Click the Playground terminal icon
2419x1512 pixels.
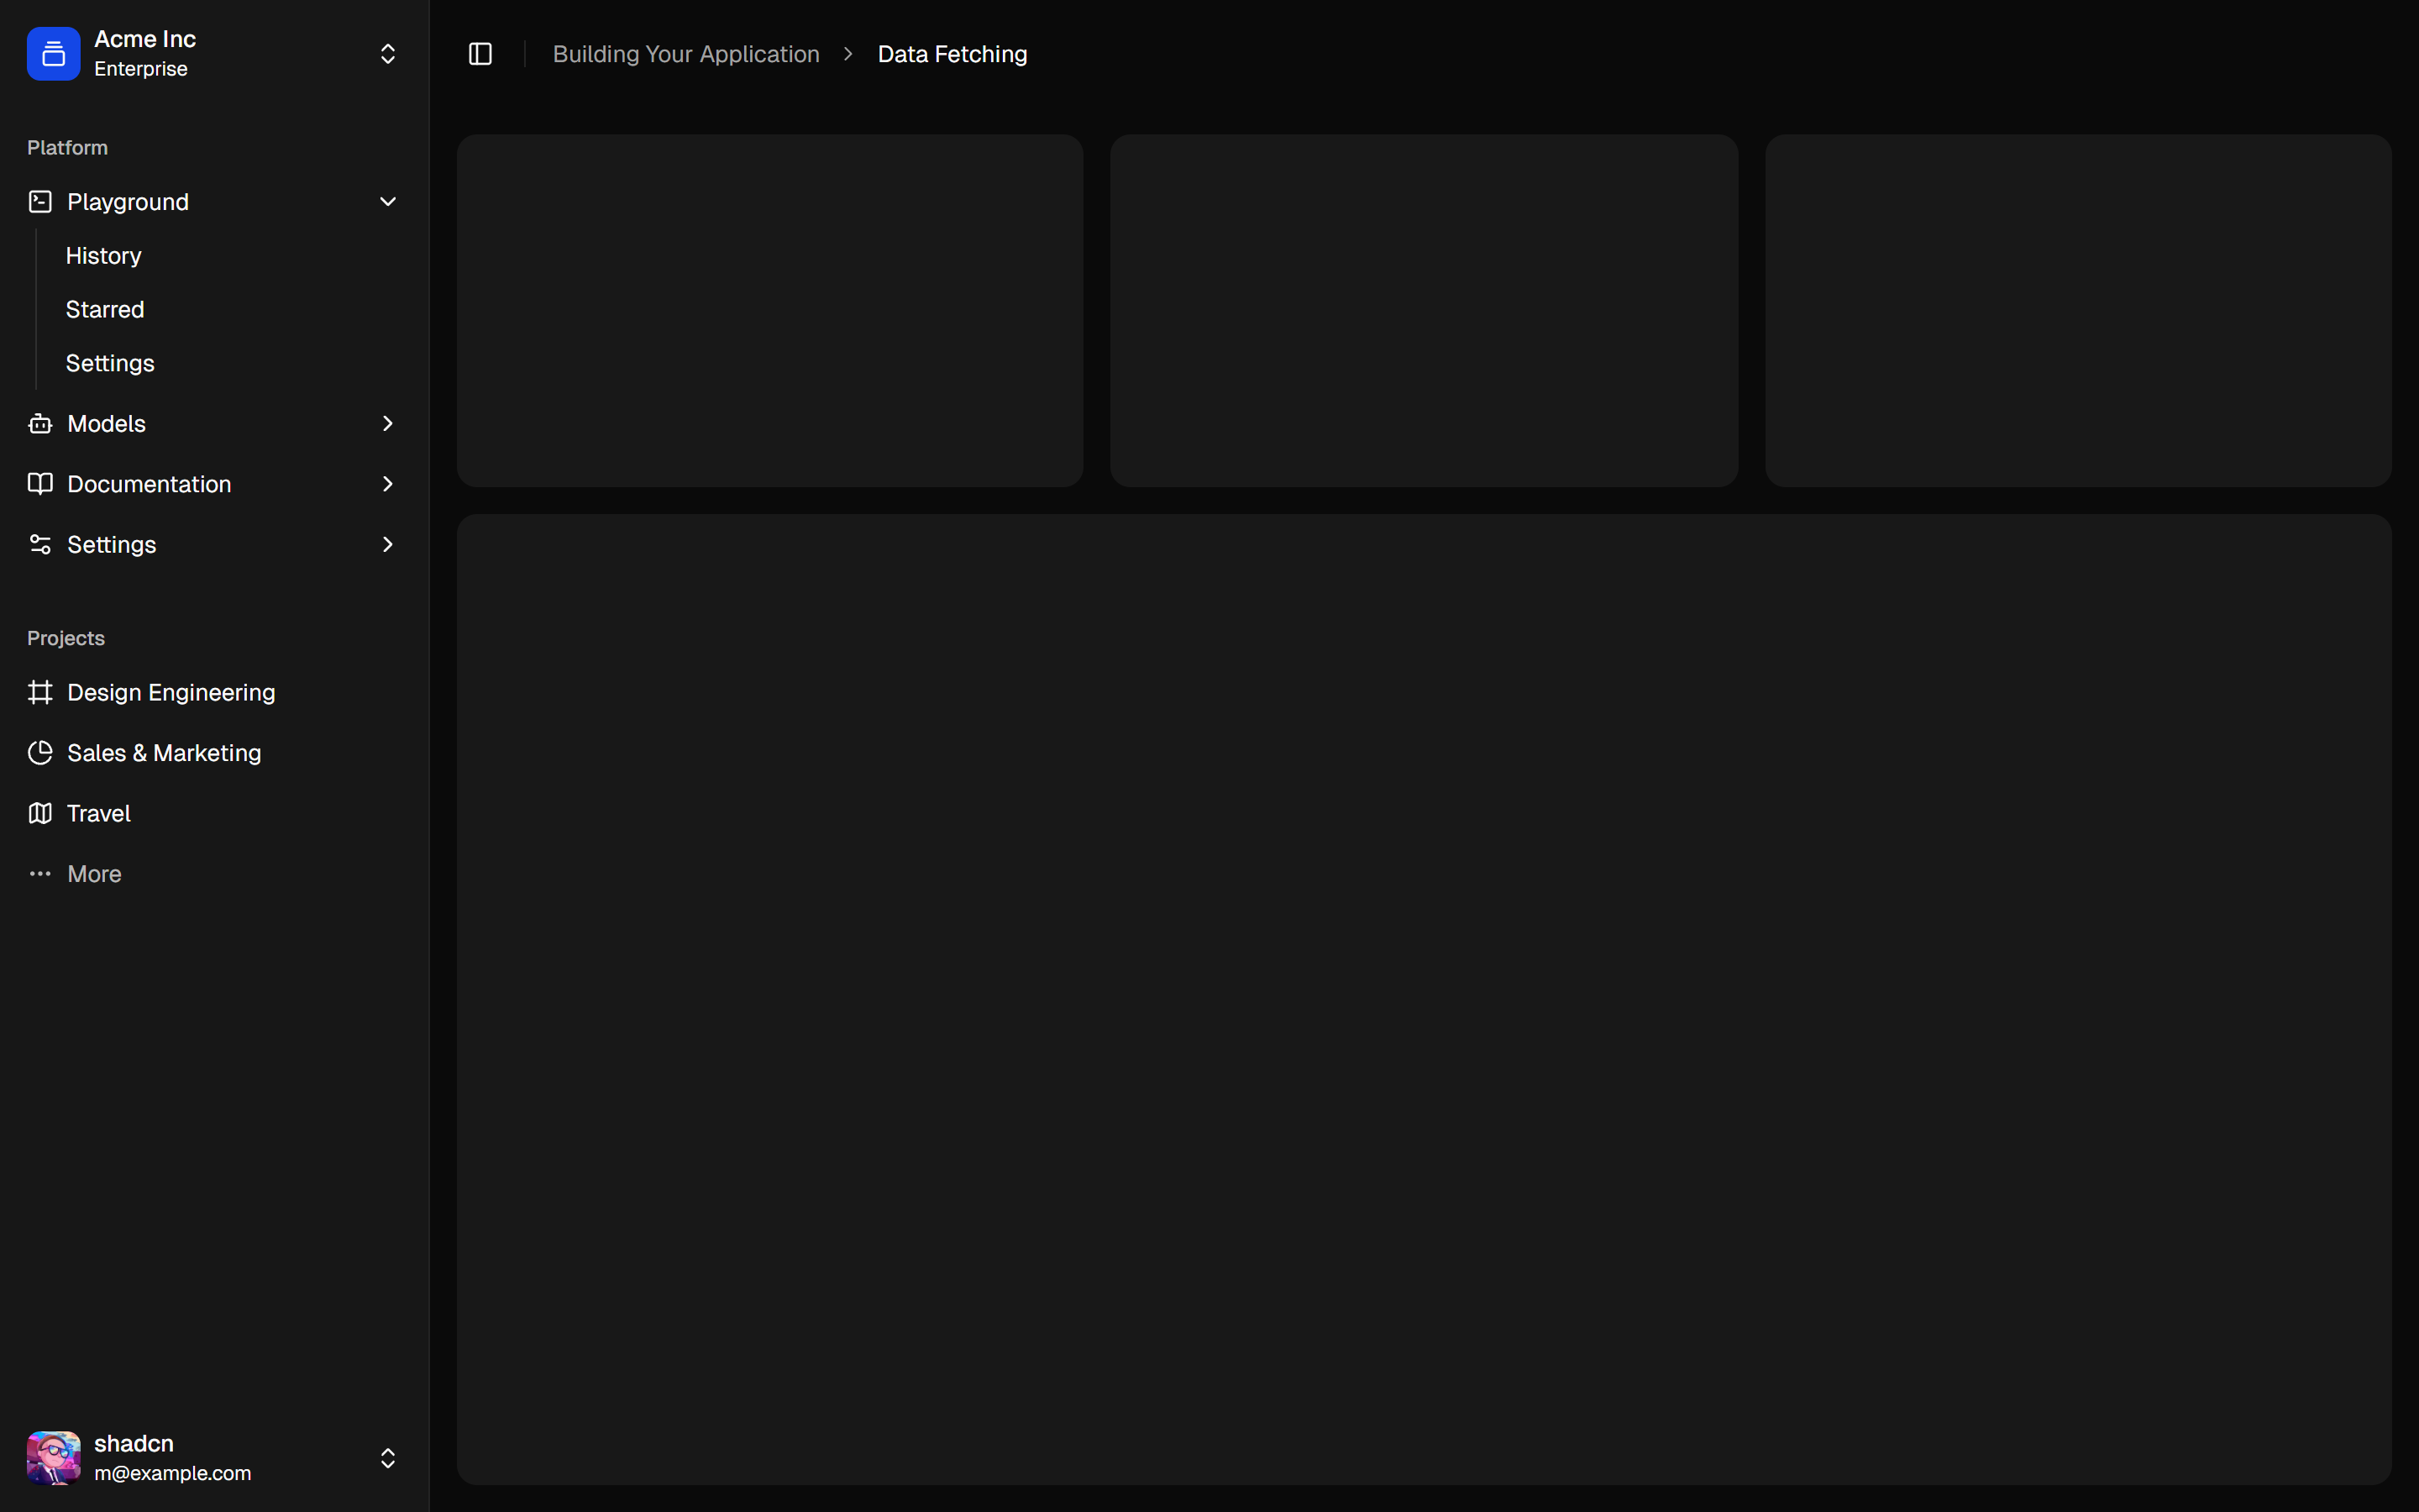40,202
